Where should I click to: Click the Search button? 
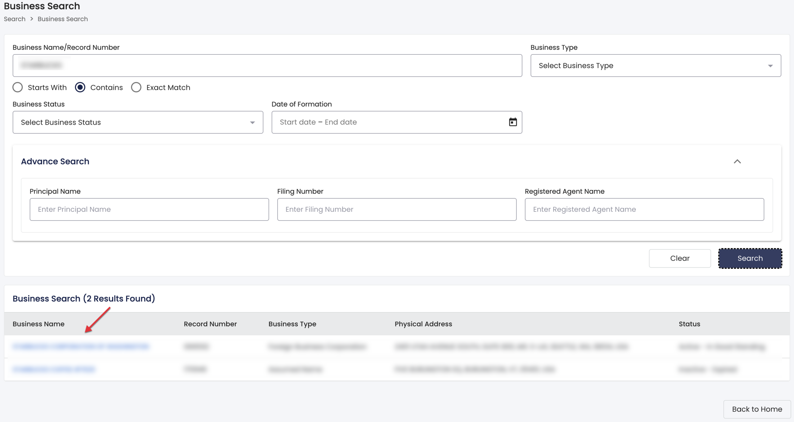tap(750, 258)
